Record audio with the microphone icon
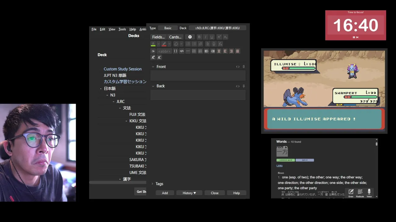Image resolution: width=396 pixels, height=222 pixels. (x=214, y=44)
